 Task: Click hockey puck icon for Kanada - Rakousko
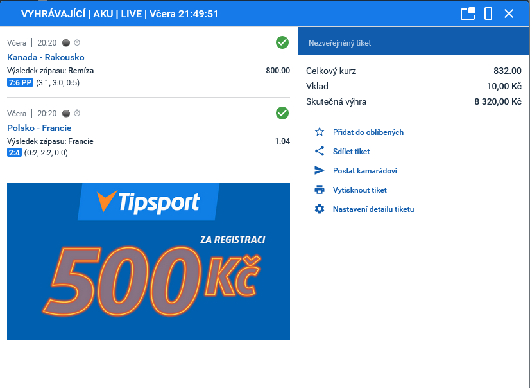pyautogui.click(x=65, y=43)
